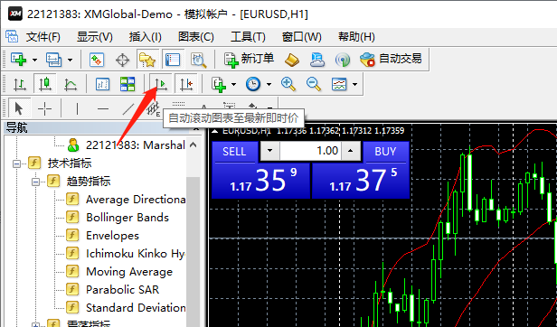Open the 插入(I) menu
This screenshot has height=327, width=557.
[145, 37]
